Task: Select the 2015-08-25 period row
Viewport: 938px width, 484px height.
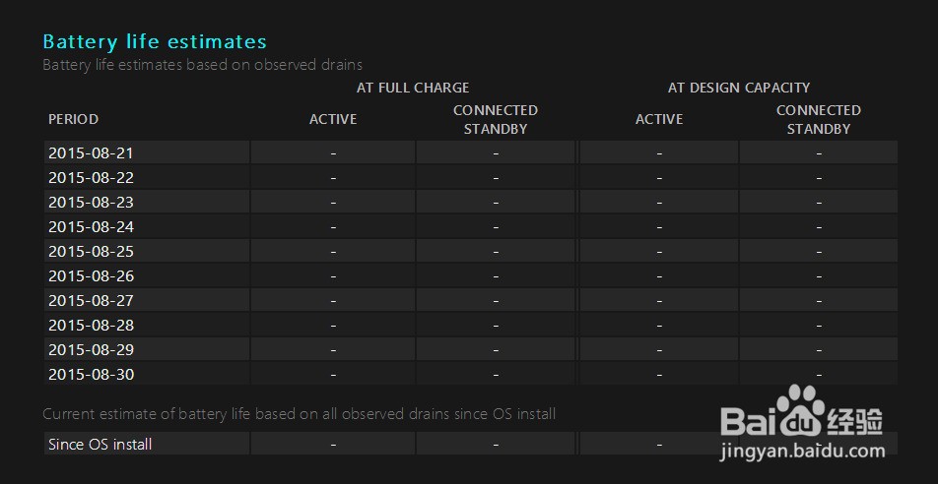Action: click(x=471, y=251)
